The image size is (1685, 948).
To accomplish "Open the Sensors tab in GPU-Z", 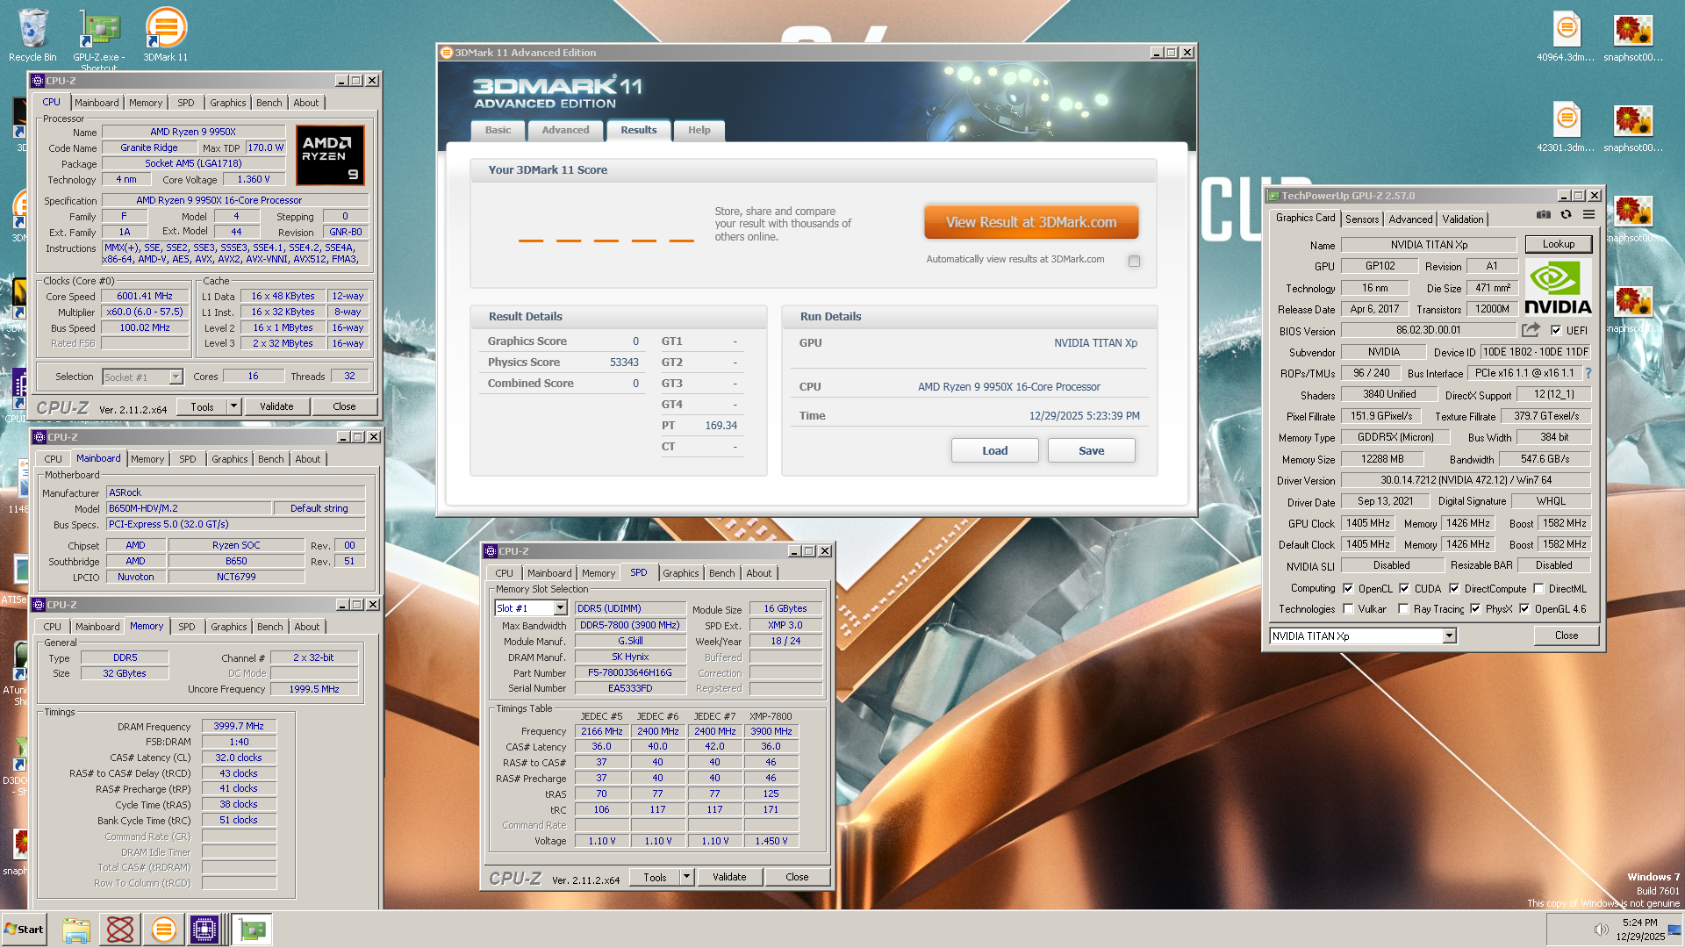I will [x=1362, y=219].
